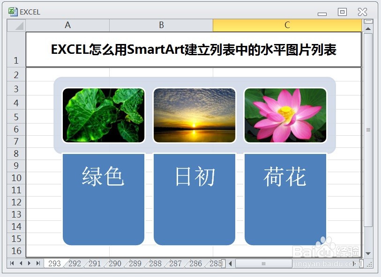Select column B header
381x277 pixels.
(x=161, y=25)
